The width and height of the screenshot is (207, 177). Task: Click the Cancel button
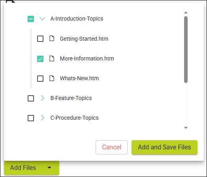[x=111, y=147]
